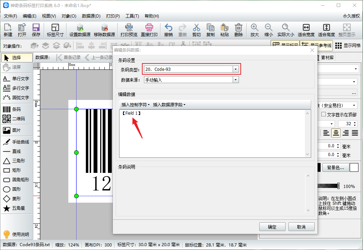Click the white background color swatch

[354, 168]
